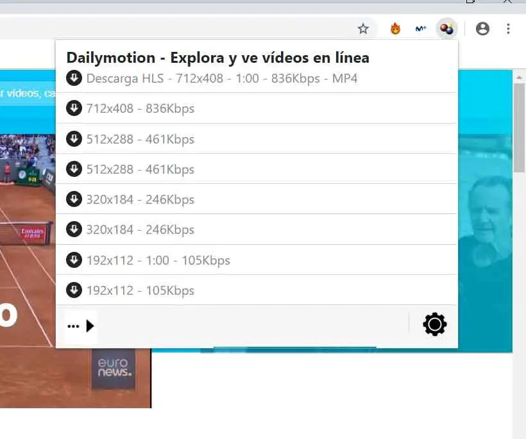Image resolution: width=526 pixels, height=439 pixels.
Task: Select Descarga HLS - 712x408 - 1:00 - 836Kbps - MP4
Action: (x=222, y=79)
